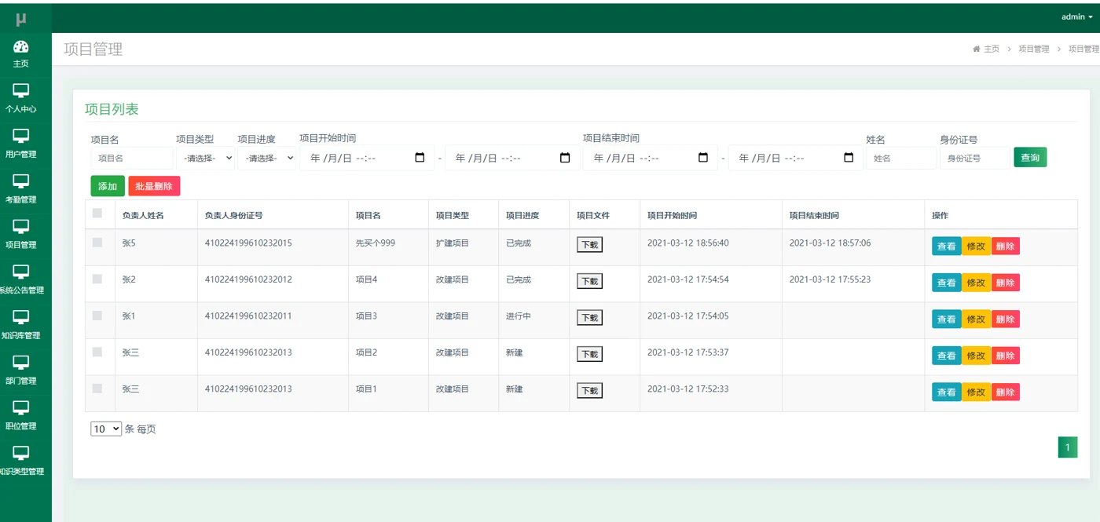Open the 主页 dashboard icon in sidebar
1100x522 pixels.
[21, 47]
